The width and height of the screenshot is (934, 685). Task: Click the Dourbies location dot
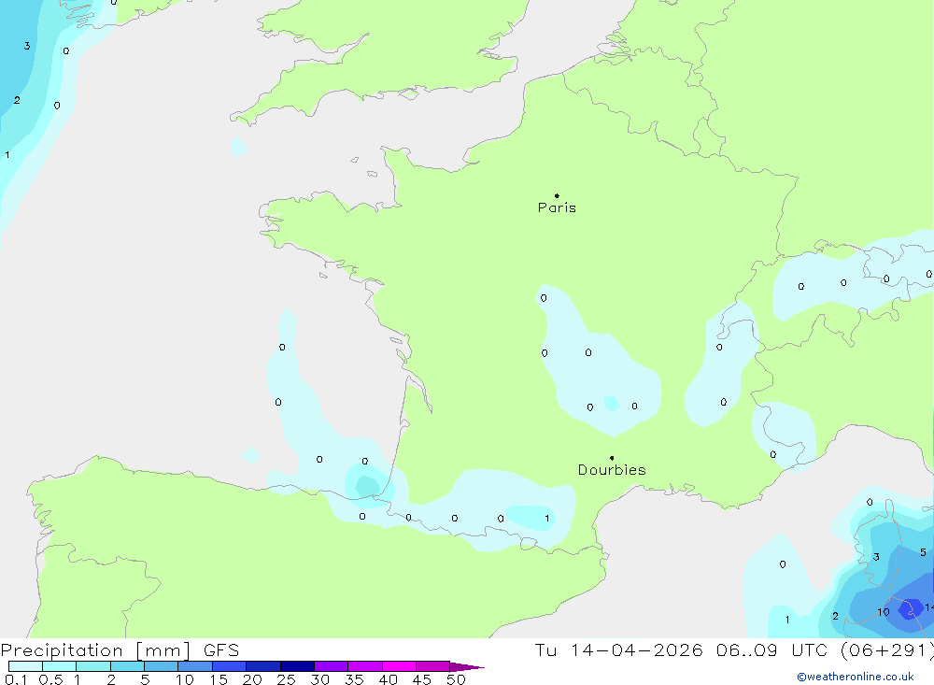click(612, 458)
